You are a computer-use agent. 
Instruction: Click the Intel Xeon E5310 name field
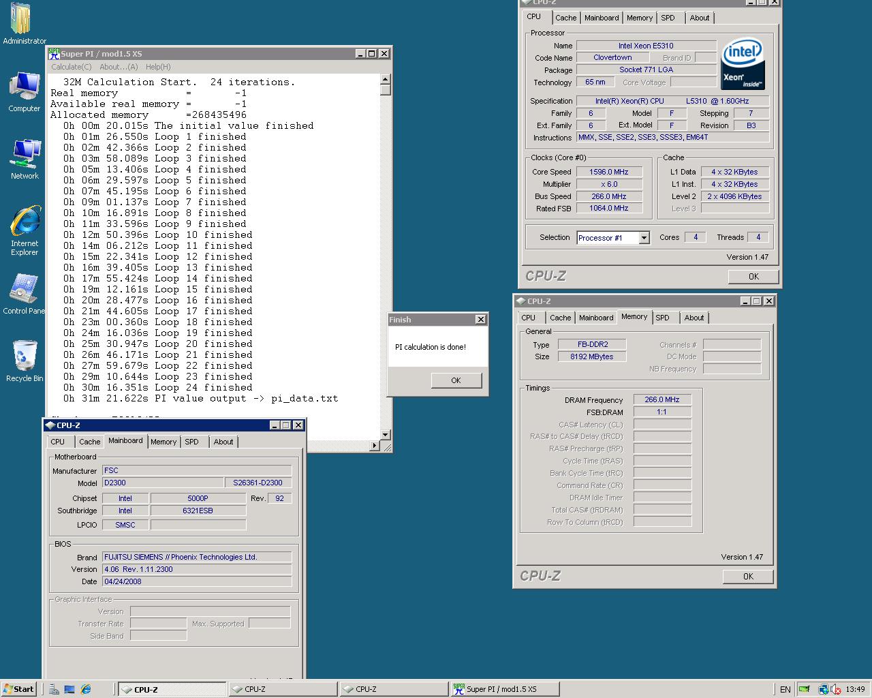646,46
